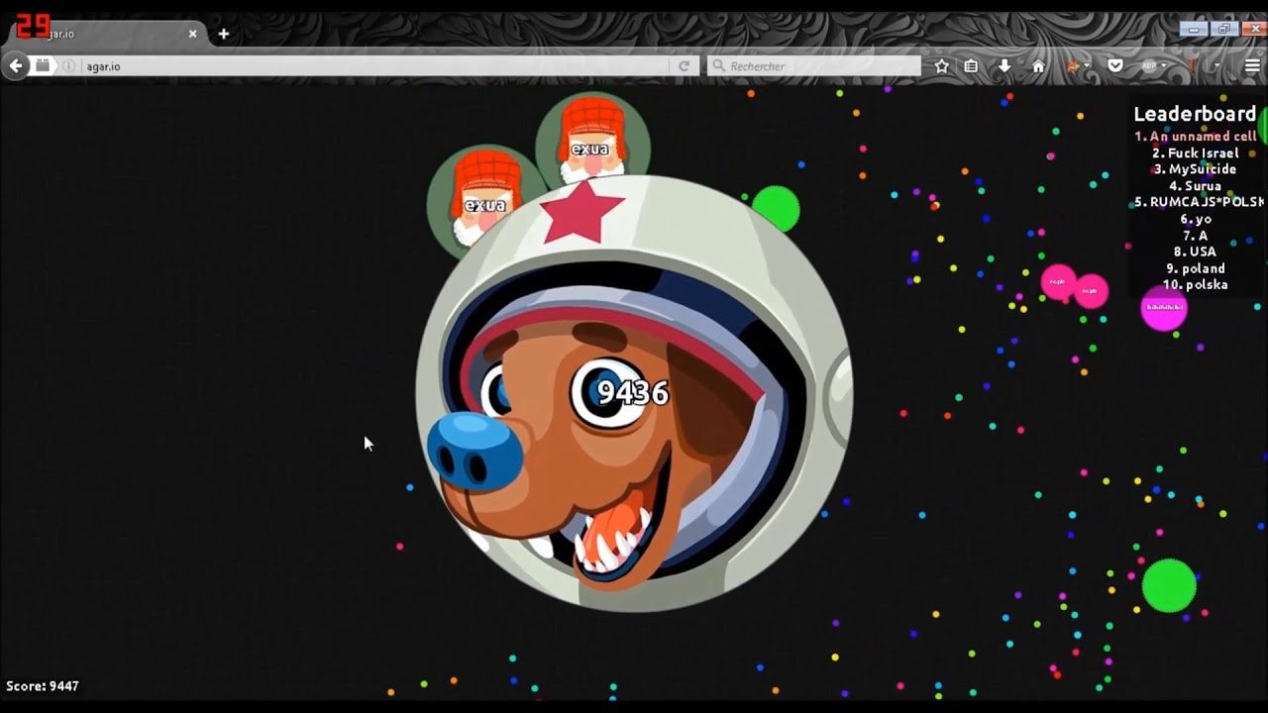Click leaderboard entry 9. poland
The width and height of the screenshot is (1268, 713).
(1196, 268)
